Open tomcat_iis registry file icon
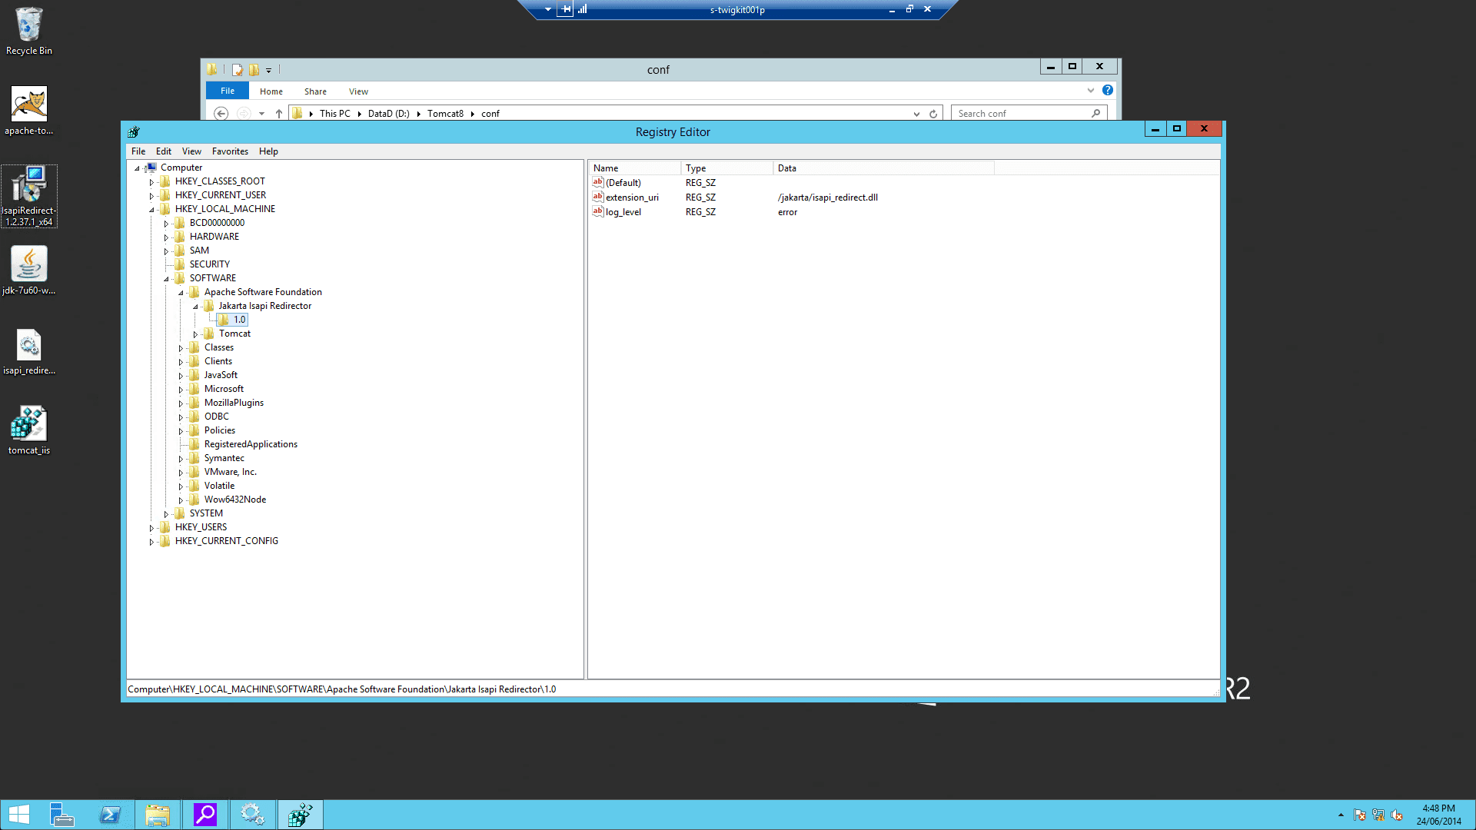 [29, 430]
